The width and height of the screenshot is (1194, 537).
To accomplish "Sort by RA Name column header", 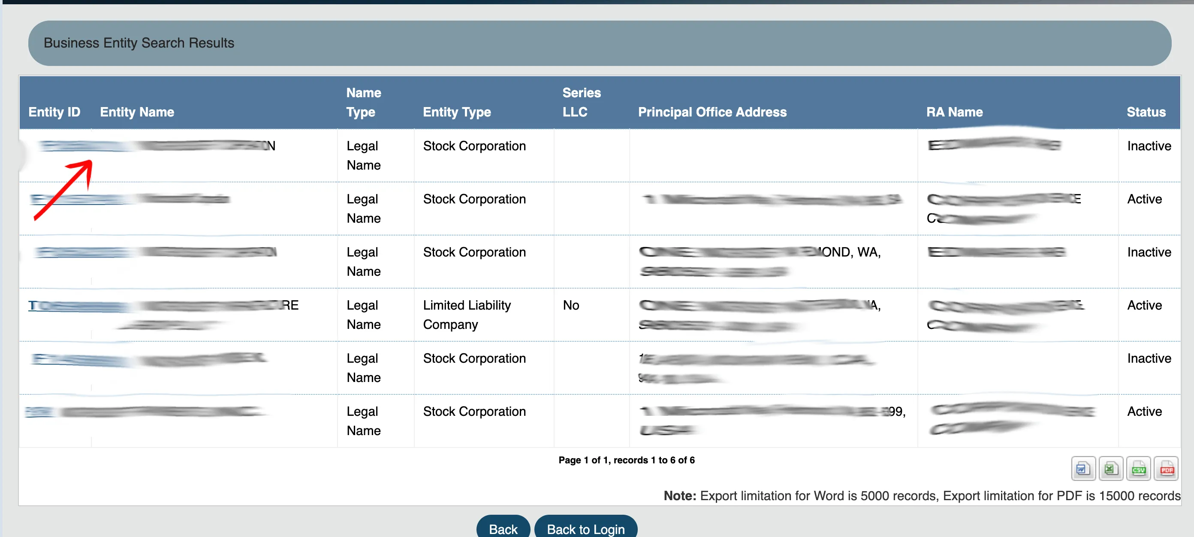I will 954,112.
